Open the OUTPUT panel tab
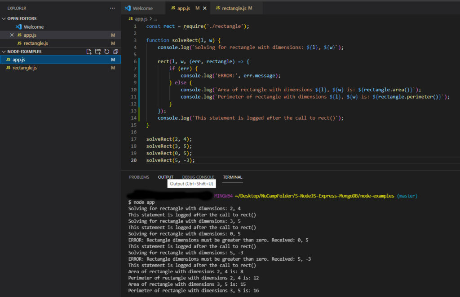460x297 pixels. (x=165, y=177)
